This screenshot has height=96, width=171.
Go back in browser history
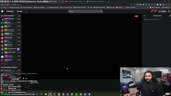tap(2, 5)
